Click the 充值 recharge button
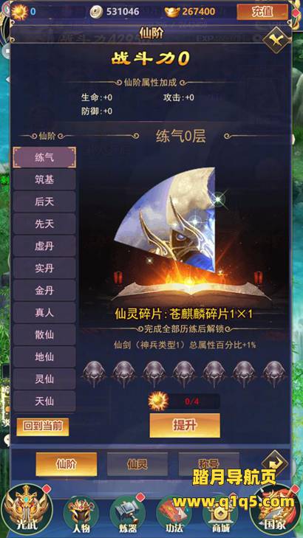Image resolution: width=303 pixels, height=538 pixels. [x=262, y=12]
